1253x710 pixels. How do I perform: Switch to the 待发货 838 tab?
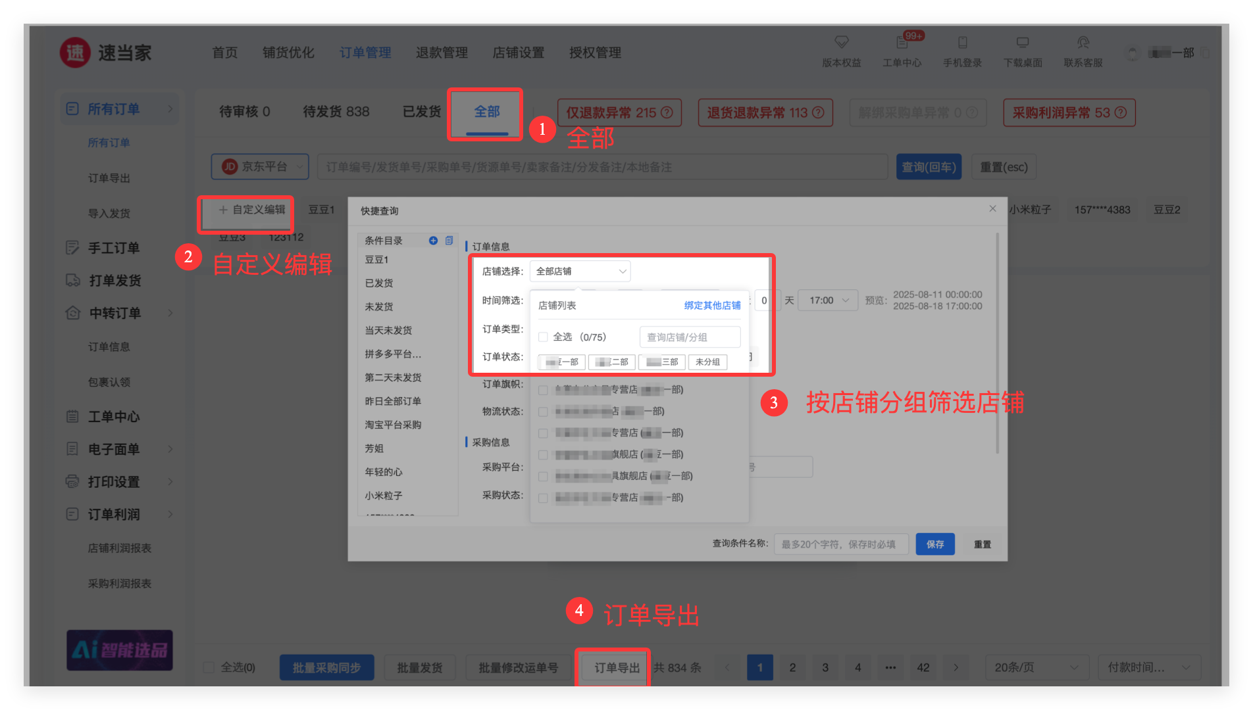pos(336,112)
